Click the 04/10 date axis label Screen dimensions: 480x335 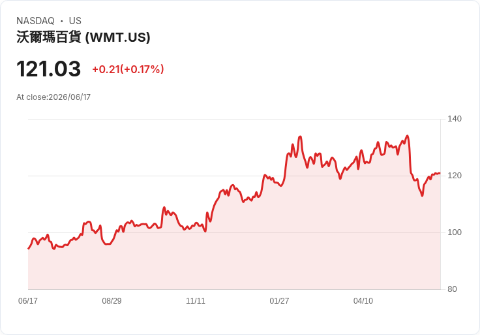tap(363, 300)
